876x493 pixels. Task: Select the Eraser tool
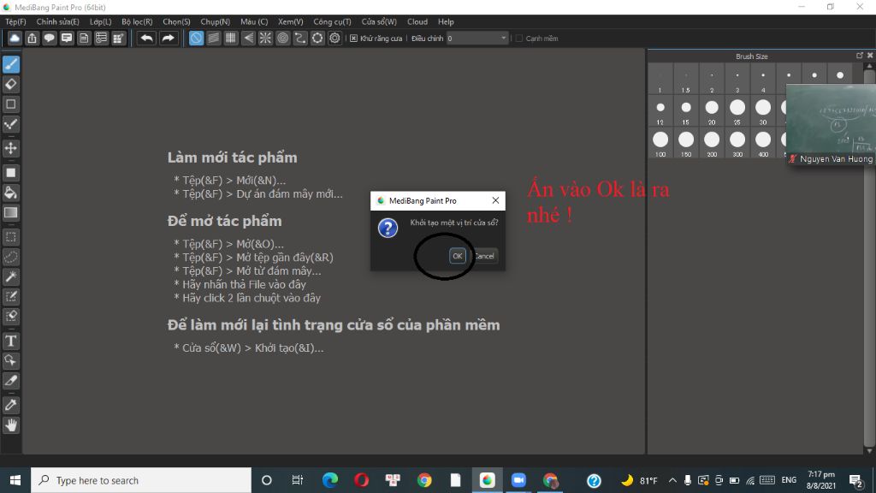point(10,85)
